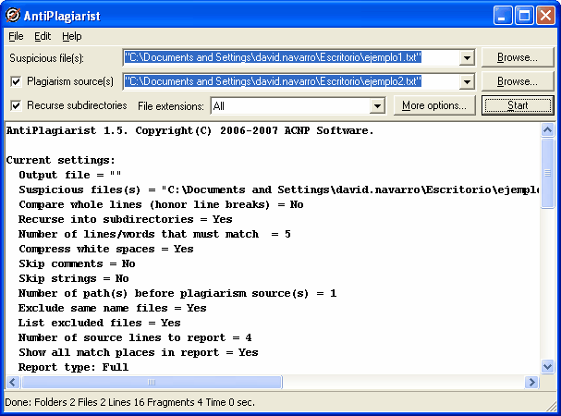Click the 'Output file = ""' line

tap(70, 175)
